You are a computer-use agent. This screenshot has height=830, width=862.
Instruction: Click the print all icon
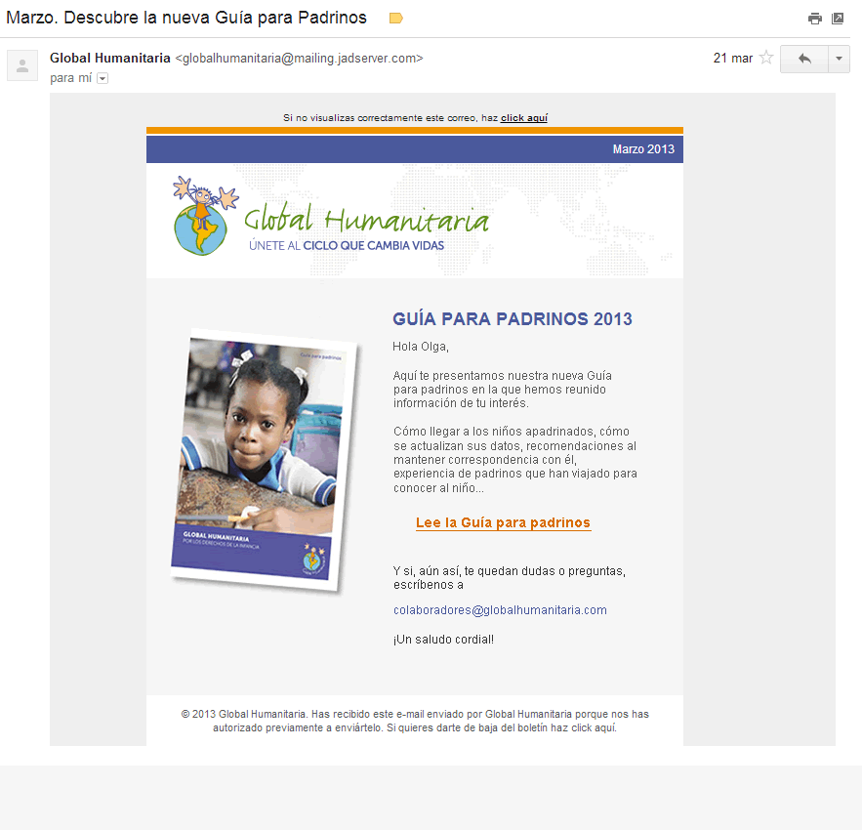pyautogui.click(x=814, y=19)
